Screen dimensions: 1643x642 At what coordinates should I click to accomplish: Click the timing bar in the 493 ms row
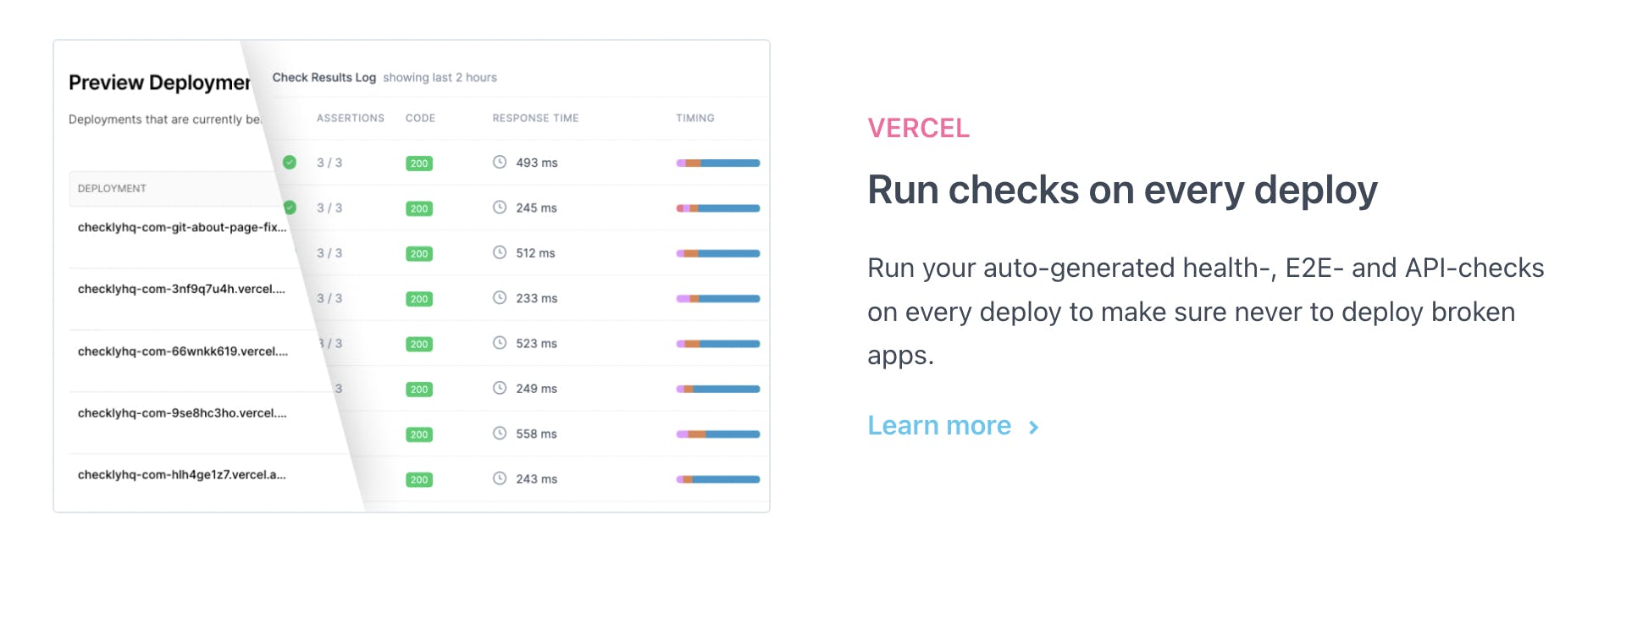(717, 163)
